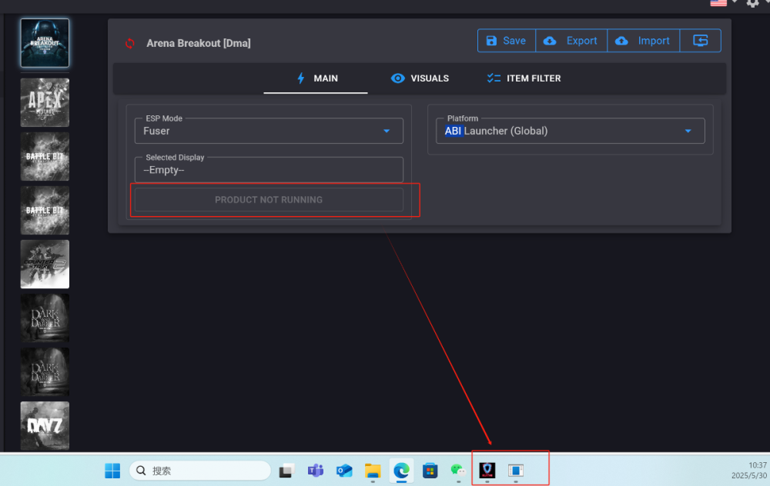Open Microsoft Edge from the taskbar
770x486 pixels.
pyautogui.click(x=400, y=471)
